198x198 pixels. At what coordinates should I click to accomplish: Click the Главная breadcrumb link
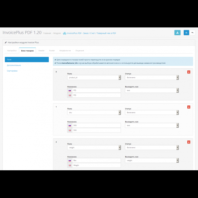[x=47, y=33]
